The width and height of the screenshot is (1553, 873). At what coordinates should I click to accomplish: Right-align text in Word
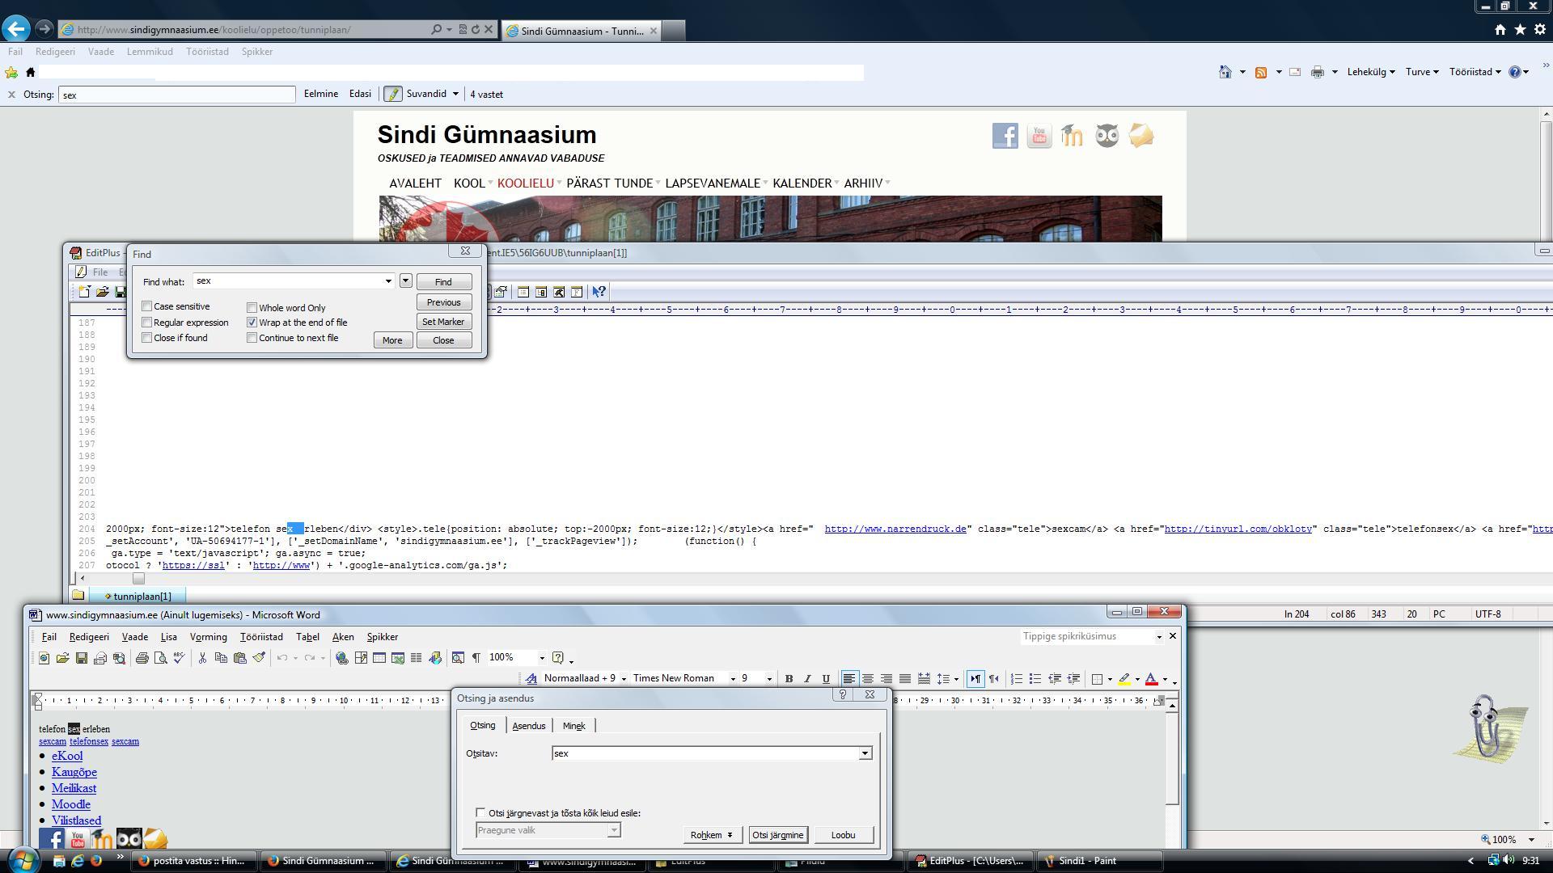tap(886, 679)
